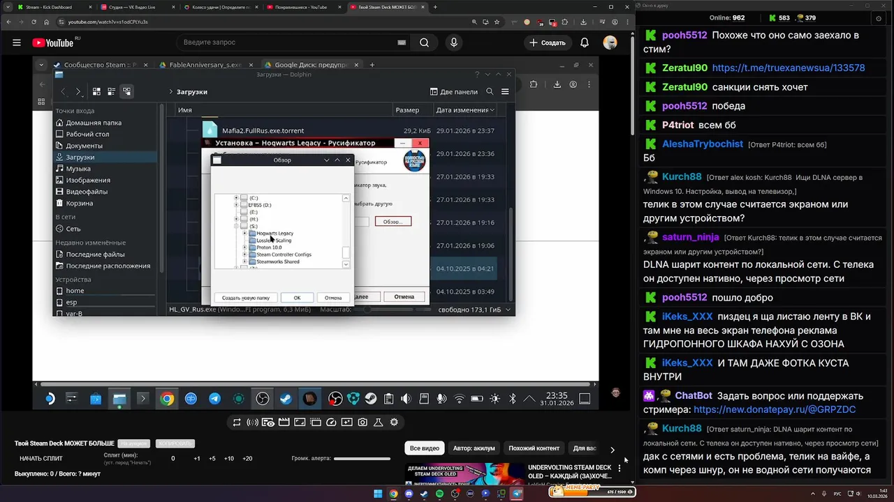Click the YouTube search magnifier button
Image resolution: width=894 pixels, height=502 pixels.
pos(424,43)
